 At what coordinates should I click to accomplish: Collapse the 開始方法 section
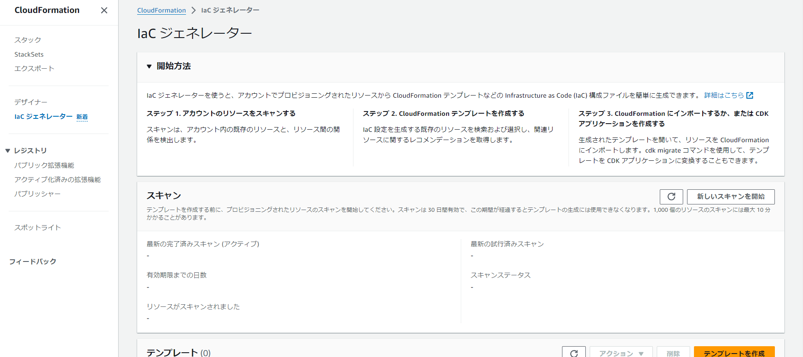(149, 66)
